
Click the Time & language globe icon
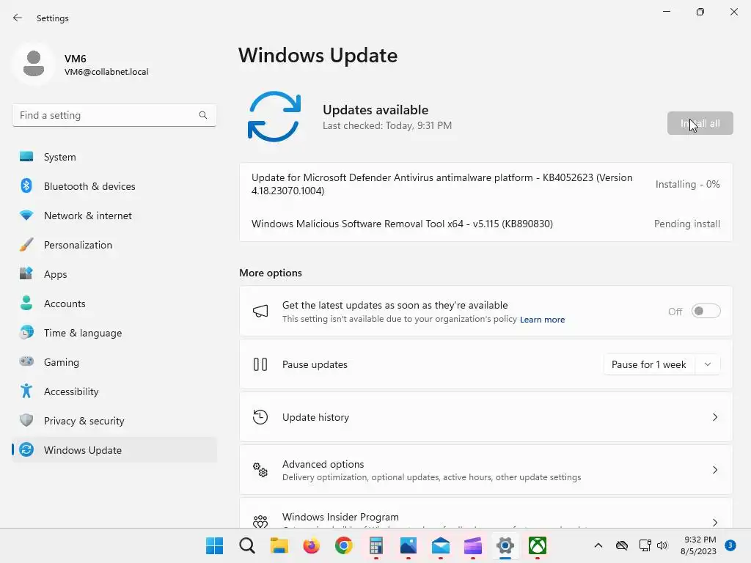tap(26, 333)
